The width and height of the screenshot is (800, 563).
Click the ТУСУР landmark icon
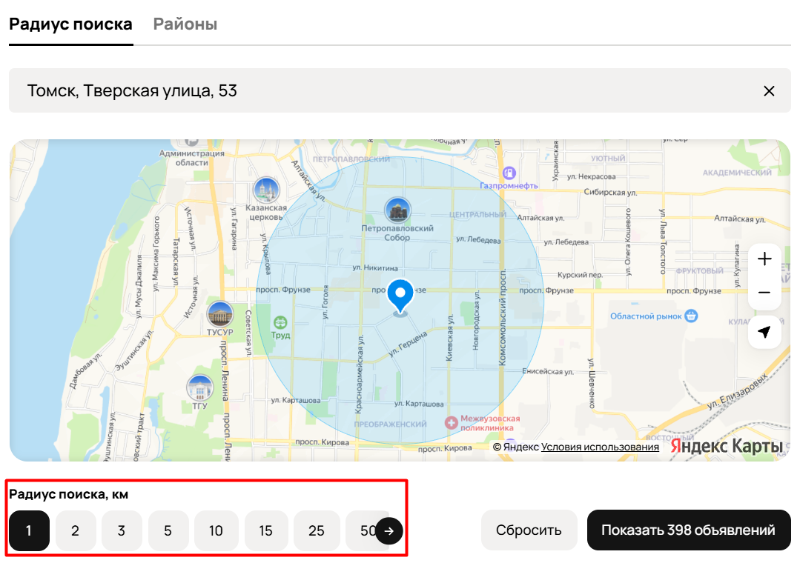pos(219,314)
